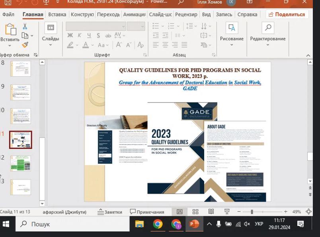Expand the numbering list dropdown
This screenshot has width=320, height=237.
(x=178, y=26)
